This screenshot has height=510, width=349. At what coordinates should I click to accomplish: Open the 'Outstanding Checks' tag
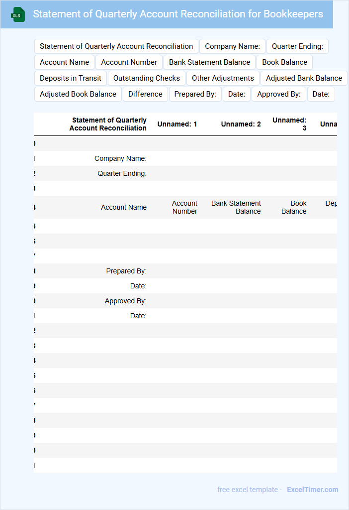[147, 78]
